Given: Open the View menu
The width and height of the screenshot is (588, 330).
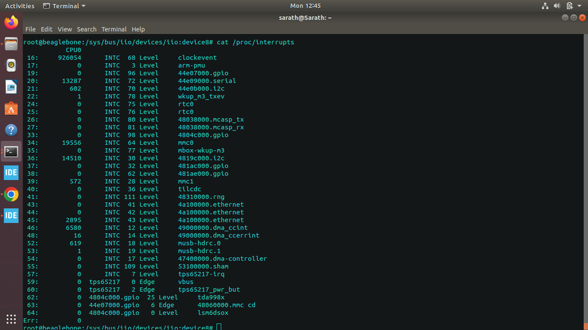Looking at the screenshot, I should (x=65, y=29).
